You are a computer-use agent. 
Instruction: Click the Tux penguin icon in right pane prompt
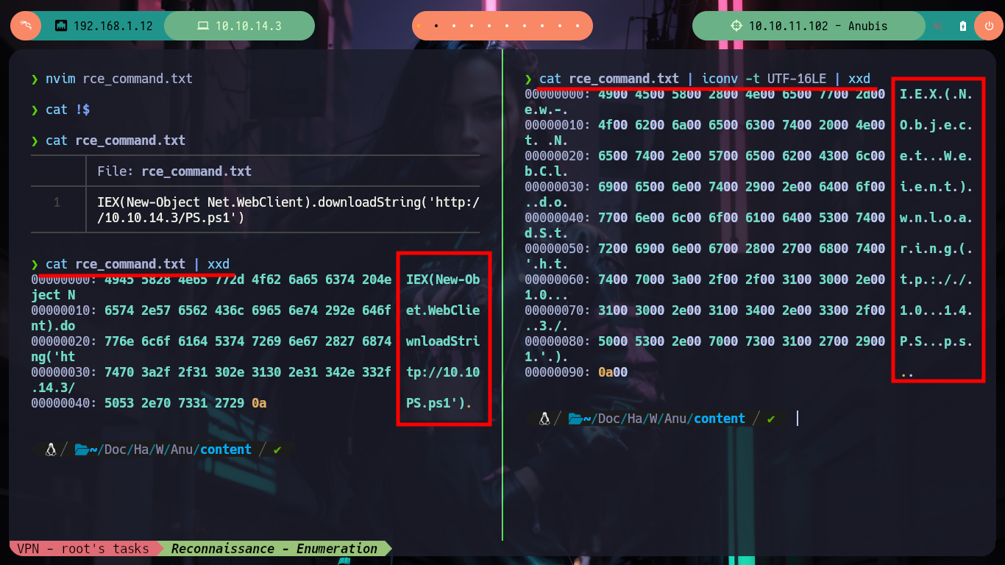[544, 419]
